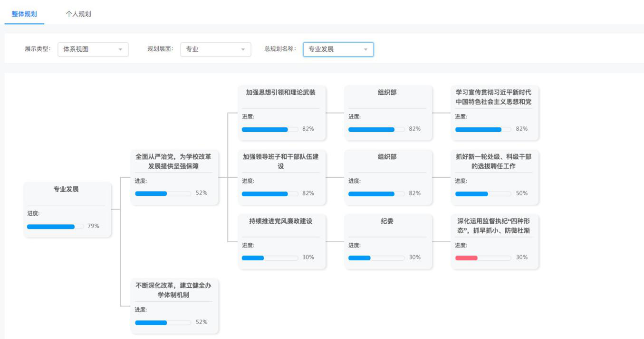Switch to the 个人规划 tab
The height and width of the screenshot is (339, 644).
tap(78, 14)
